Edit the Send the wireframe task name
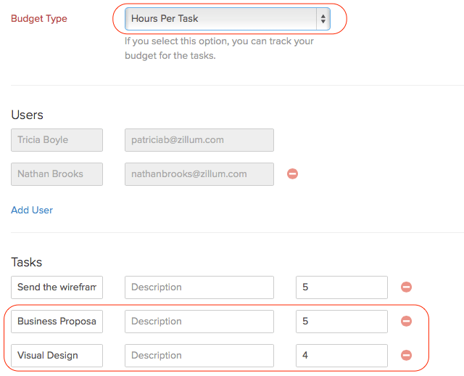Image resolution: width=464 pixels, height=376 pixels. (57, 287)
